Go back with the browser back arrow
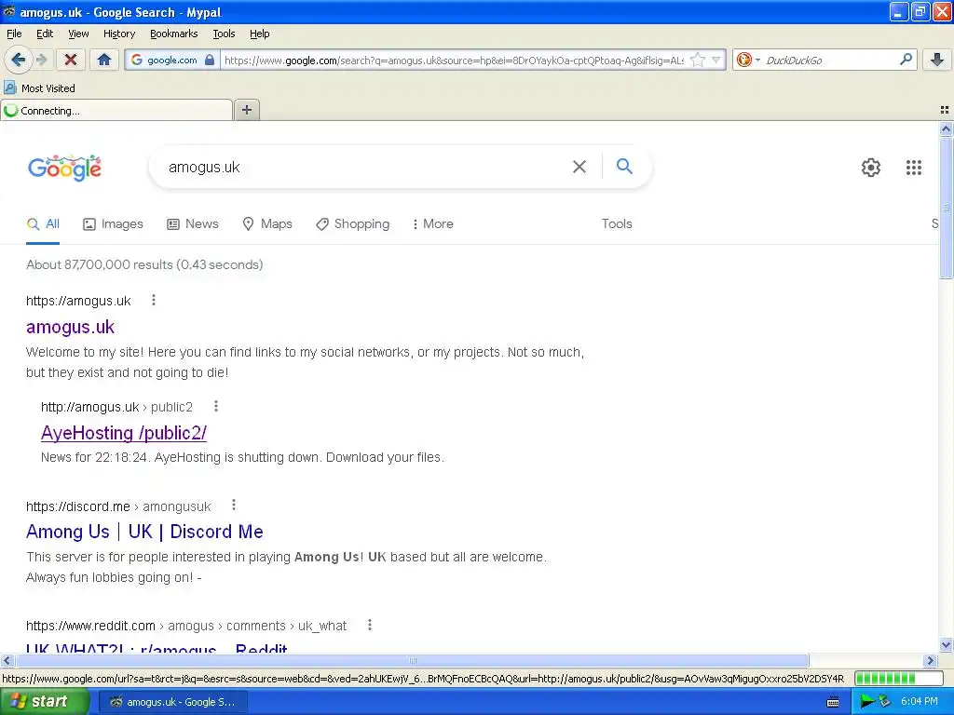954x715 pixels. coord(18,60)
